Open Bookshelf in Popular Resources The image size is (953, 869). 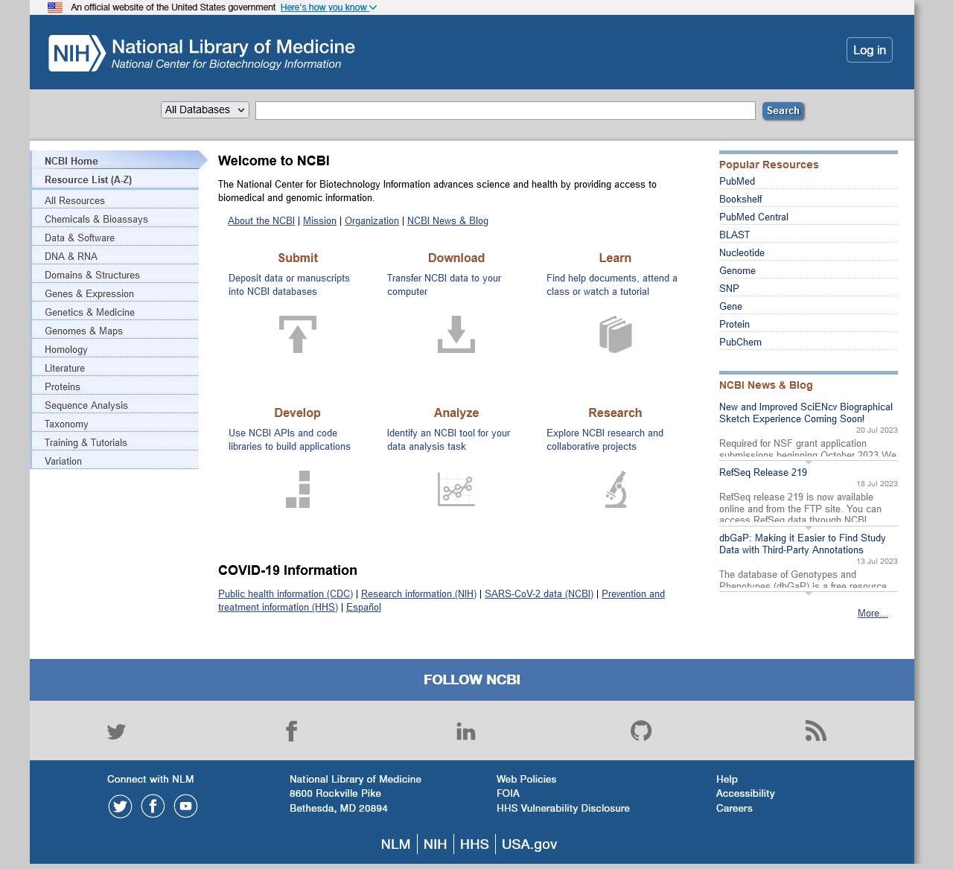coord(741,199)
